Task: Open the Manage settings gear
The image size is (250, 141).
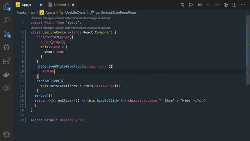Action: click(7, 134)
